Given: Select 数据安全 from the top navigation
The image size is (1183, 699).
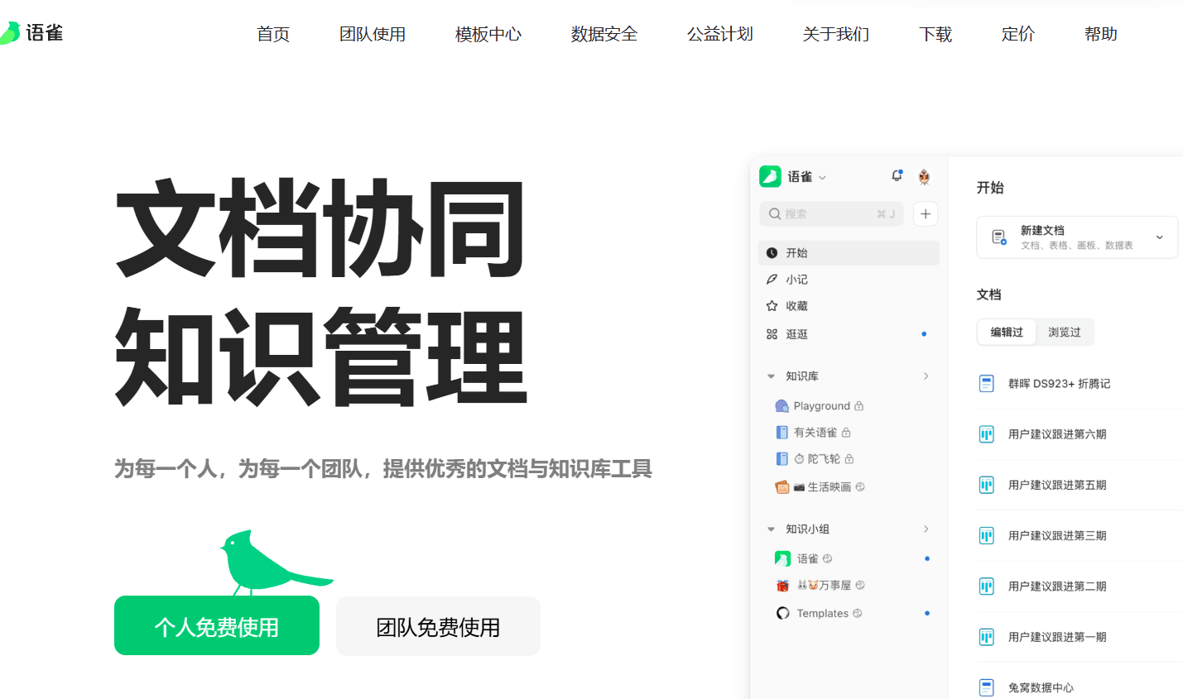Looking at the screenshot, I should [604, 34].
